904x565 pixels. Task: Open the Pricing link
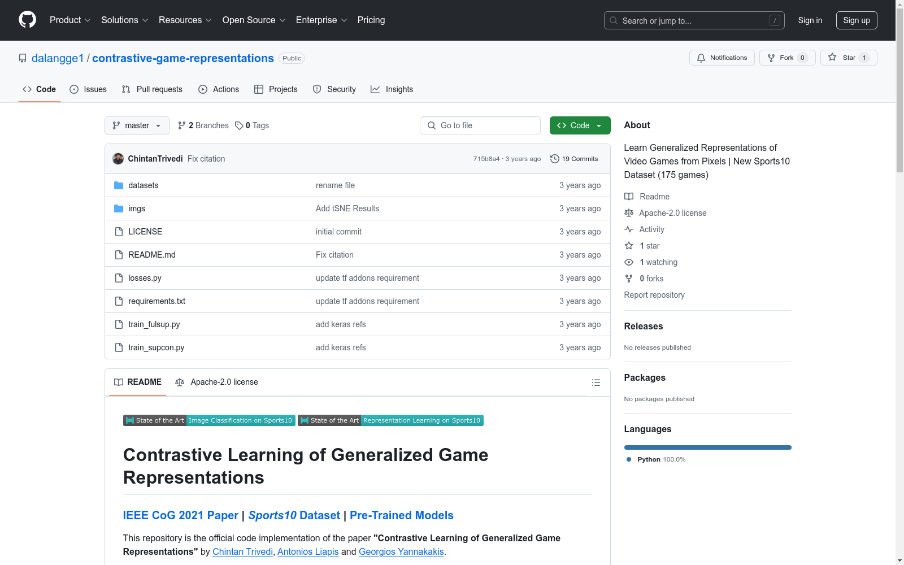coord(371,20)
